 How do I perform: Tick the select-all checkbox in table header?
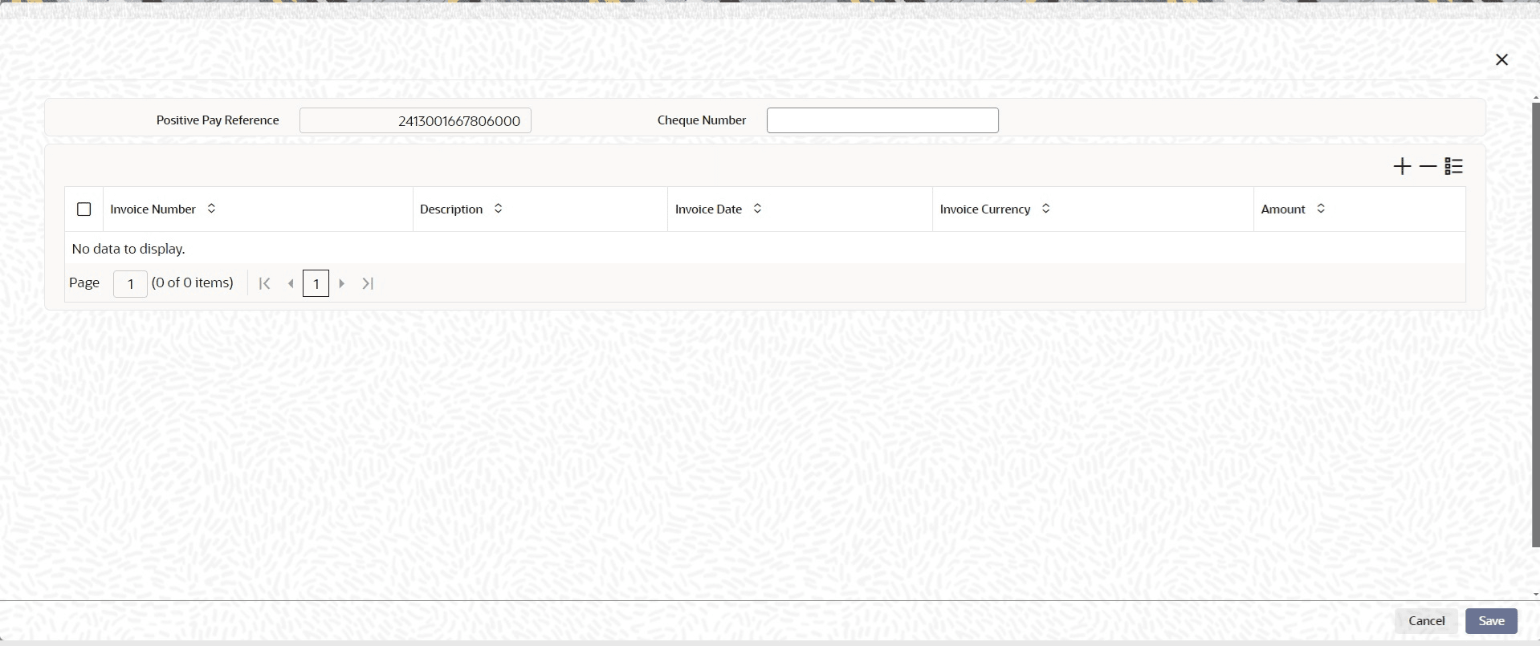[x=84, y=209]
